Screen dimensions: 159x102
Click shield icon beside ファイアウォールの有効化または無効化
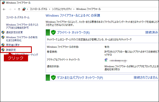click(x=3, y=37)
